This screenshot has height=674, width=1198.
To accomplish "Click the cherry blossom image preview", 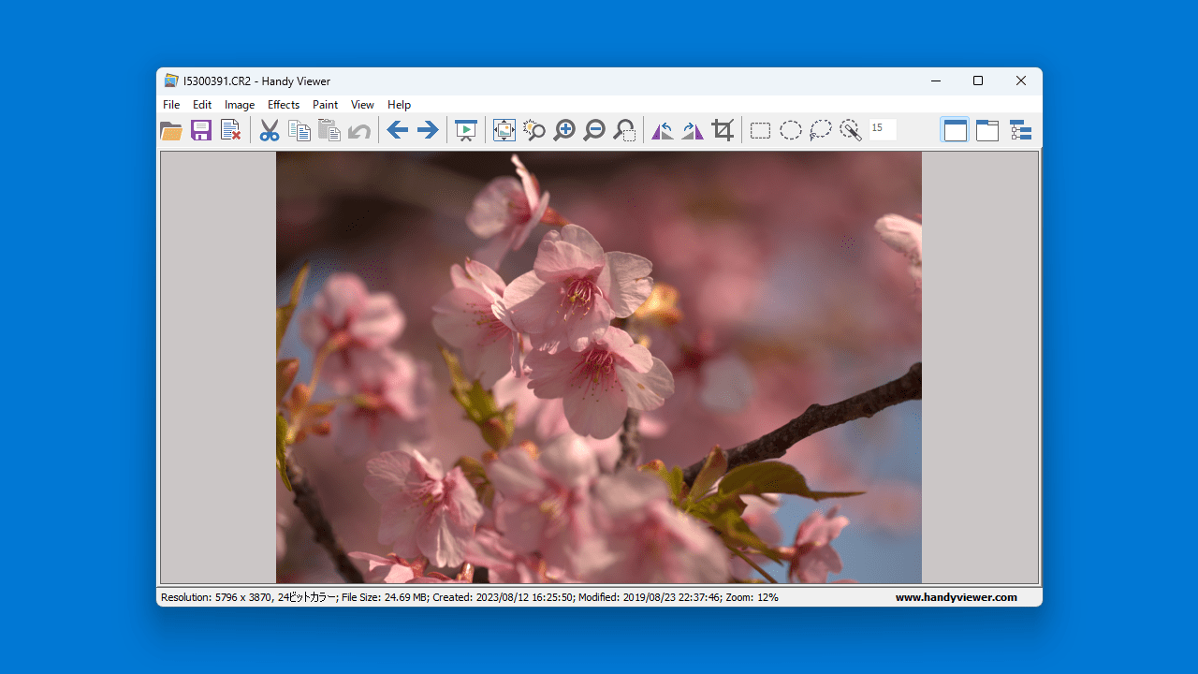I will (599, 368).
